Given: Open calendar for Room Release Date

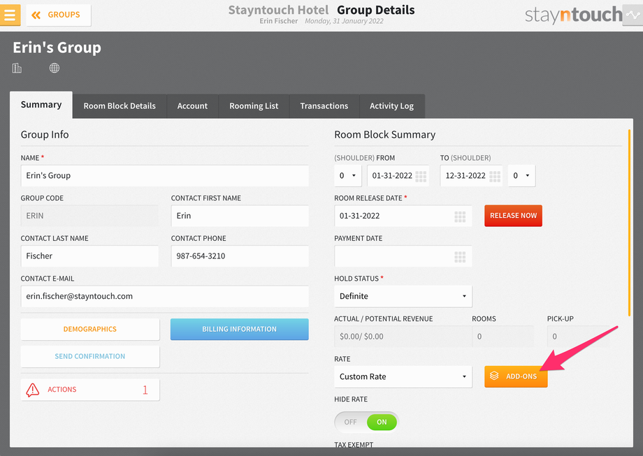Looking at the screenshot, I should pos(460,216).
